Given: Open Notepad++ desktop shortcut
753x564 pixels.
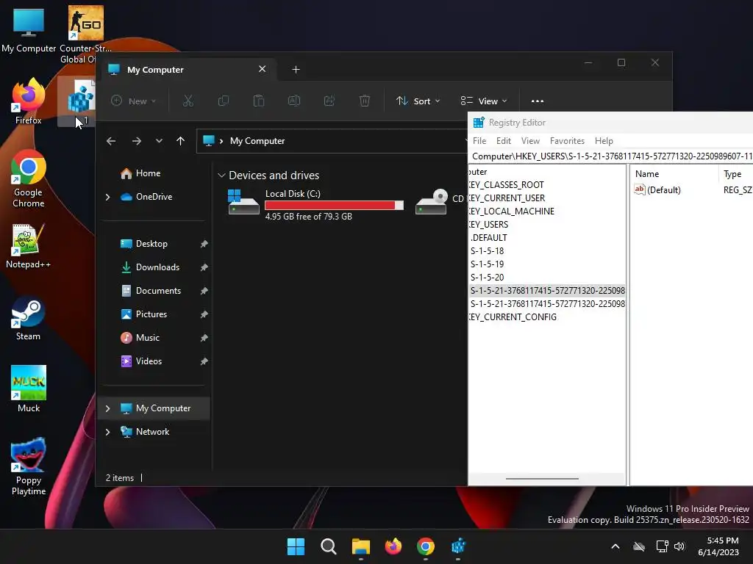Looking at the screenshot, I should tap(29, 246).
